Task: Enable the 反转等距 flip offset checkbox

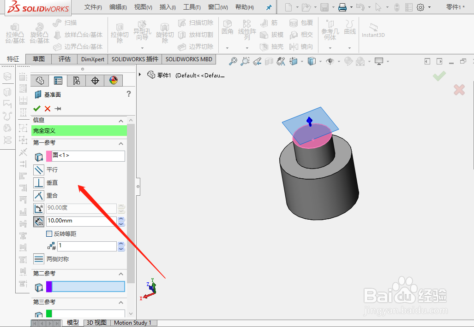Action: click(49, 234)
